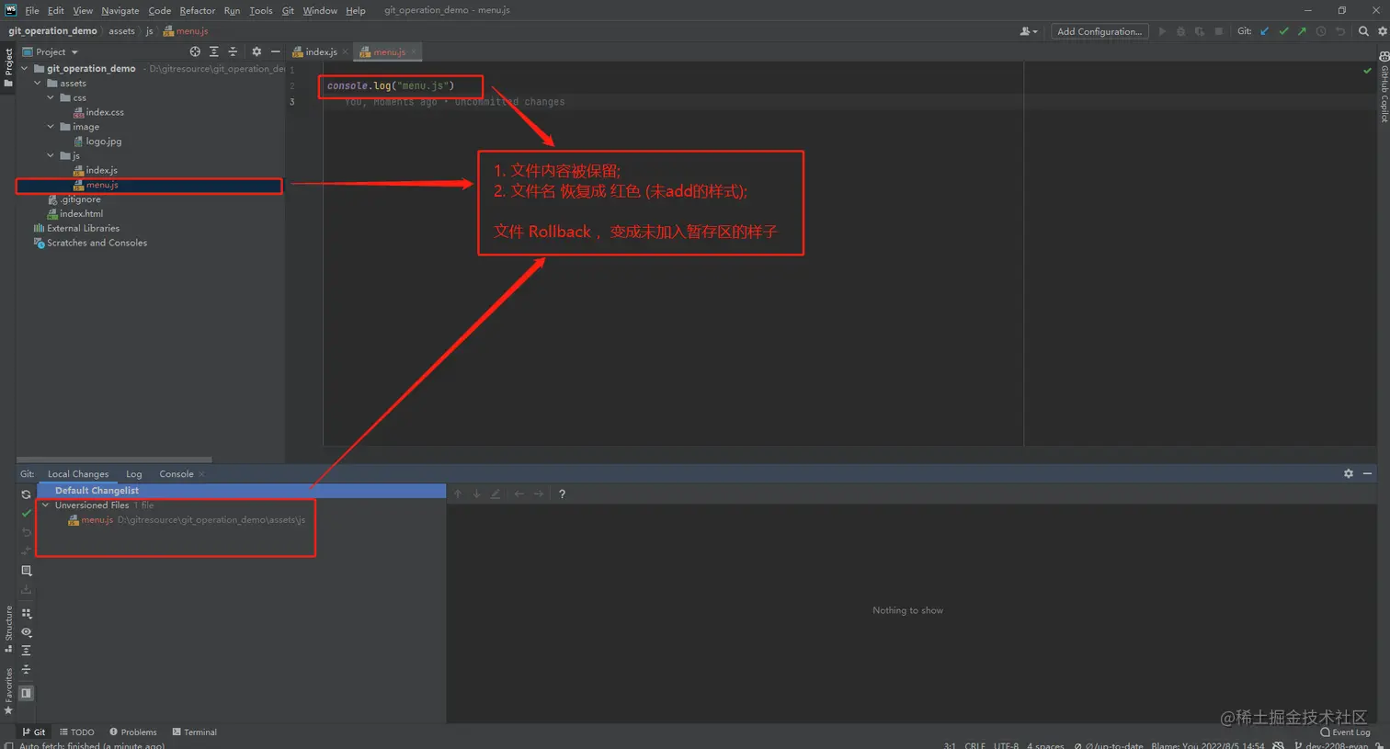Select menu.js under Unversioned Files
The width and height of the screenshot is (1390, 749).
97,519
